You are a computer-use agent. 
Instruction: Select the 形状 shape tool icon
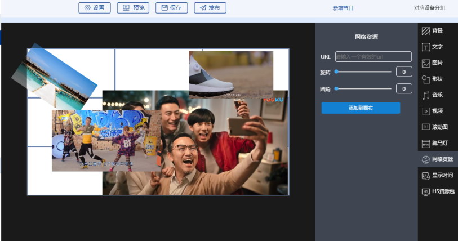click(x=426, y=79)
